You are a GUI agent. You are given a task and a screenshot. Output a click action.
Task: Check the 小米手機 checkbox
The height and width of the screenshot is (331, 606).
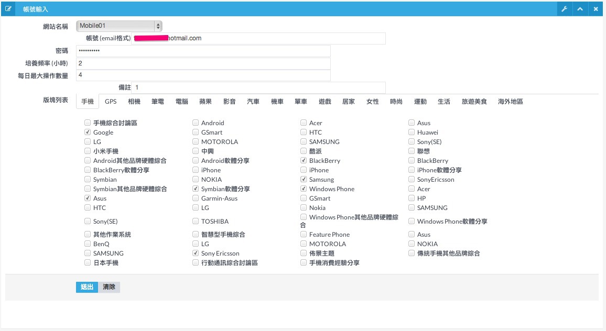pyautogui.click(x=88, y=151)
